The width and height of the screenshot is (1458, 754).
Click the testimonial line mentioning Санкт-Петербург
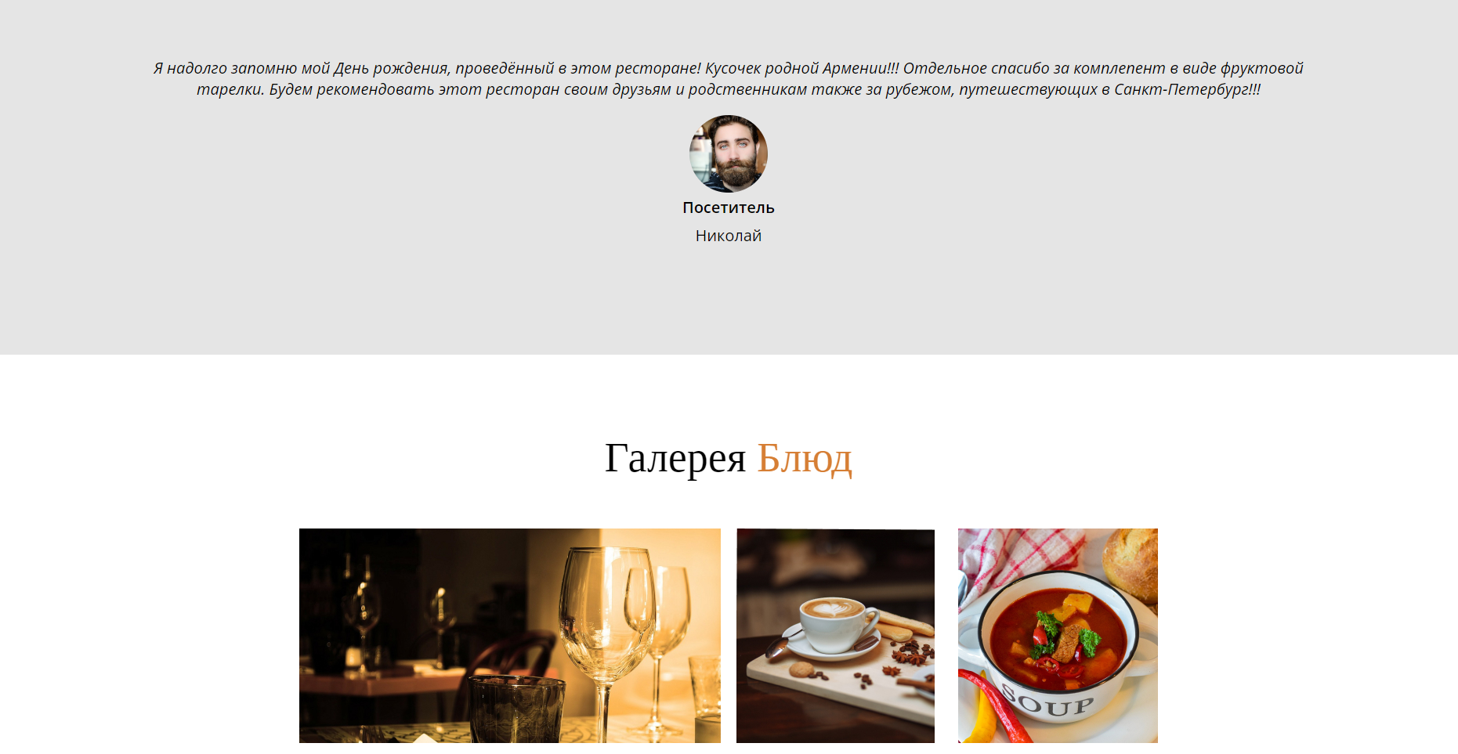click(729, 89)
